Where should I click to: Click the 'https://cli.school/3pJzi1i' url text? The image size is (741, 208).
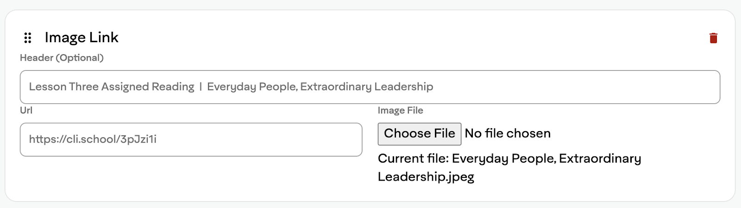coord(93,139)
